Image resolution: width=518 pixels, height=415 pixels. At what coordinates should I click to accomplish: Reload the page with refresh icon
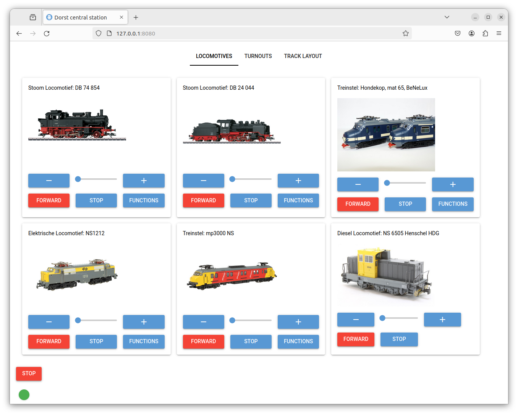[x=47, y=34]
